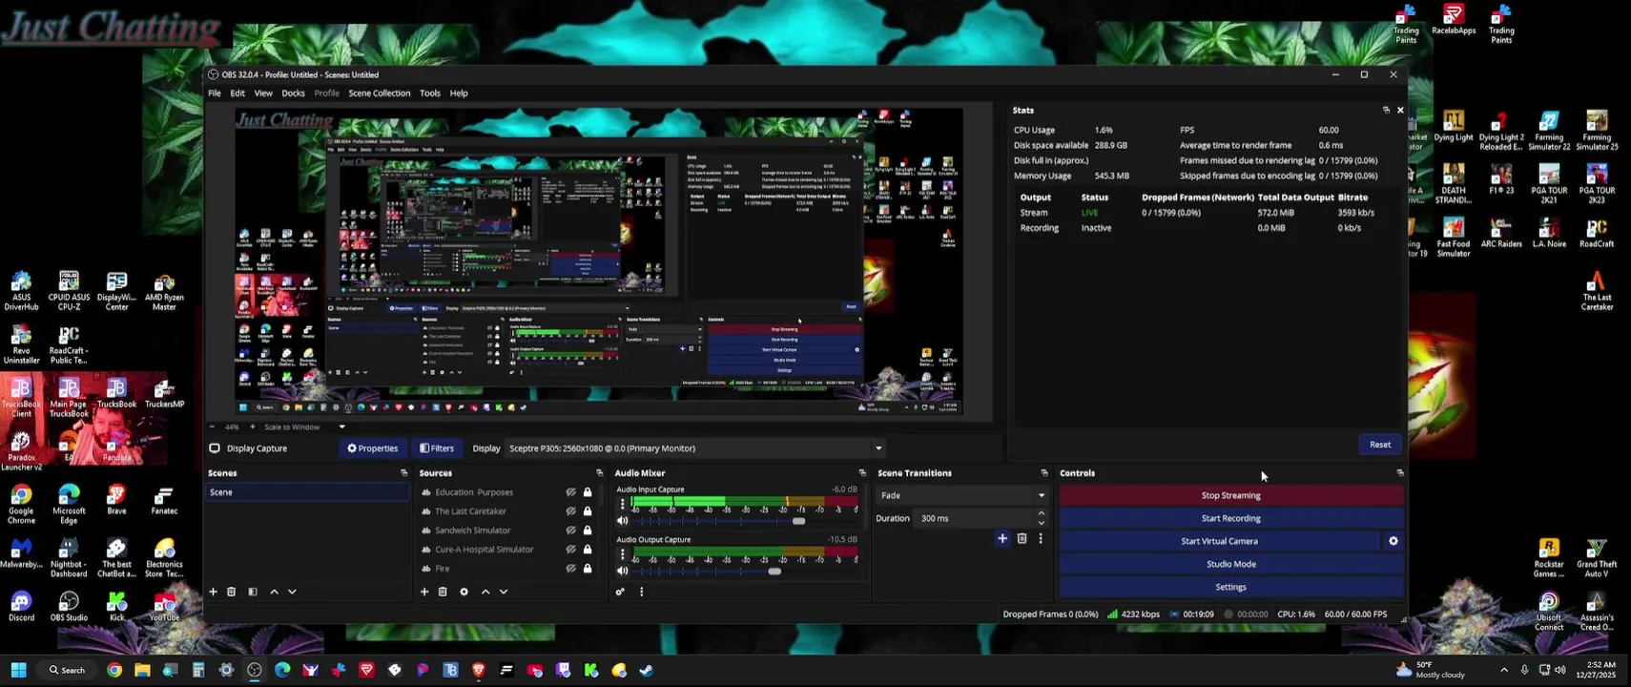Open Audio Input Capture three-dot options
The image size is (1631, 687).
623,503
